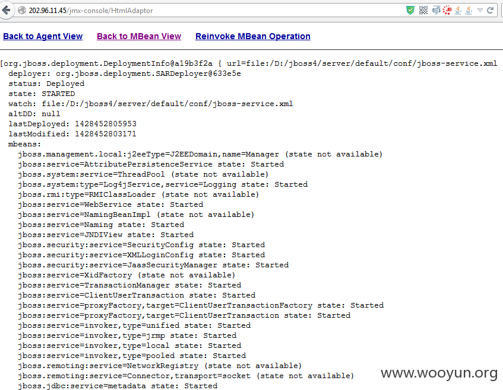
Task: Click the J2EEDomain name=Manager mbean line
Action: click(x=200, y=154)
